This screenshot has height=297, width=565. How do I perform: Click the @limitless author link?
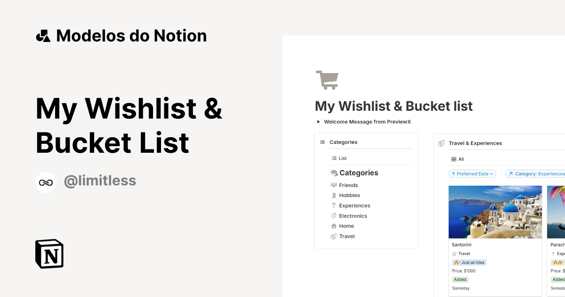(100, 181)
